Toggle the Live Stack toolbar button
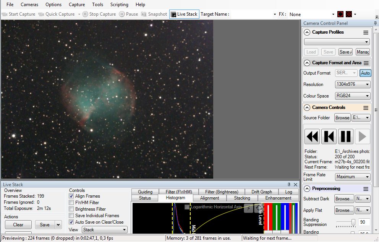The height and width of the screenshot is (242, 379). click(x=184, y=14)
